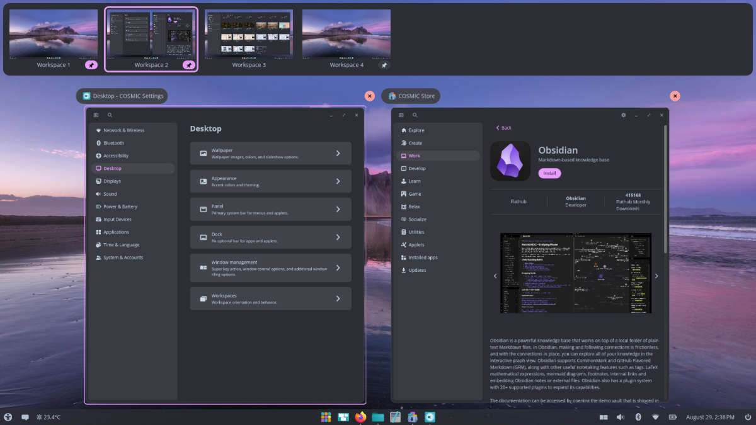
Task: Expand the Wallpaper settings row chevron
Action: point(338,153)
